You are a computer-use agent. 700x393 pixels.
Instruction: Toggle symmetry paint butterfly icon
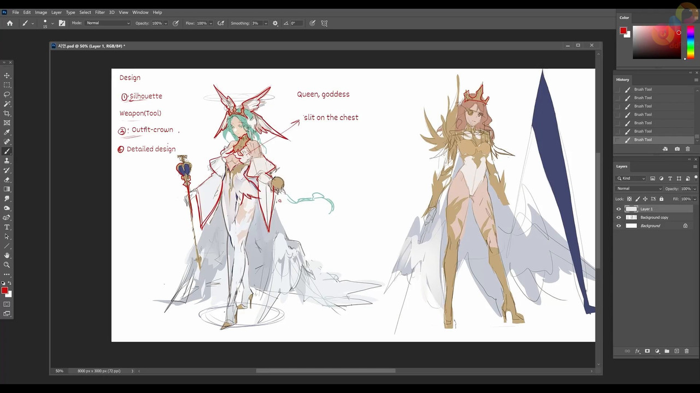(324, 23)
